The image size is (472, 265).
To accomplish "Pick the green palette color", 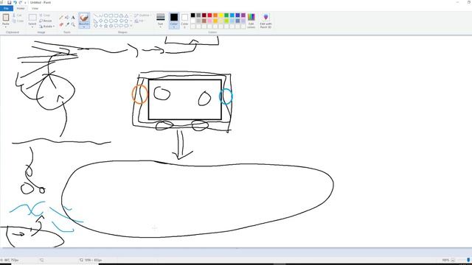I will (226, 15).
